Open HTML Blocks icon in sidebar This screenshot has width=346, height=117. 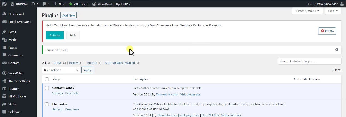[4, 96]
